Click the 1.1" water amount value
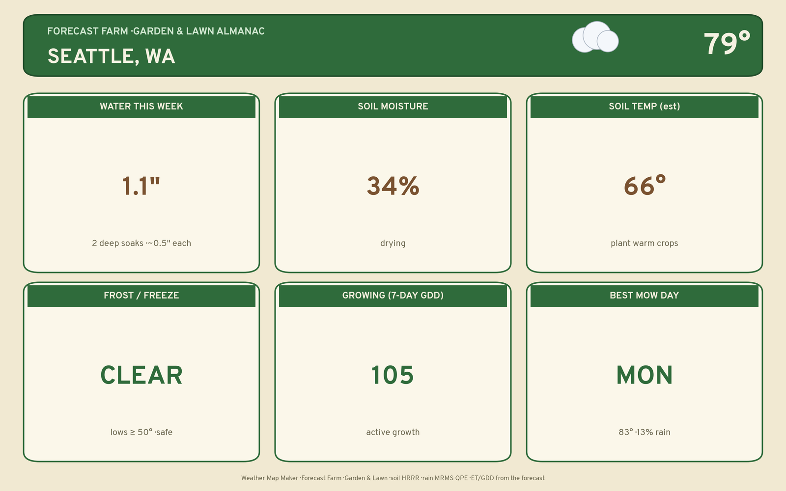Screen dimensions: 786x491 click(141, 186)
